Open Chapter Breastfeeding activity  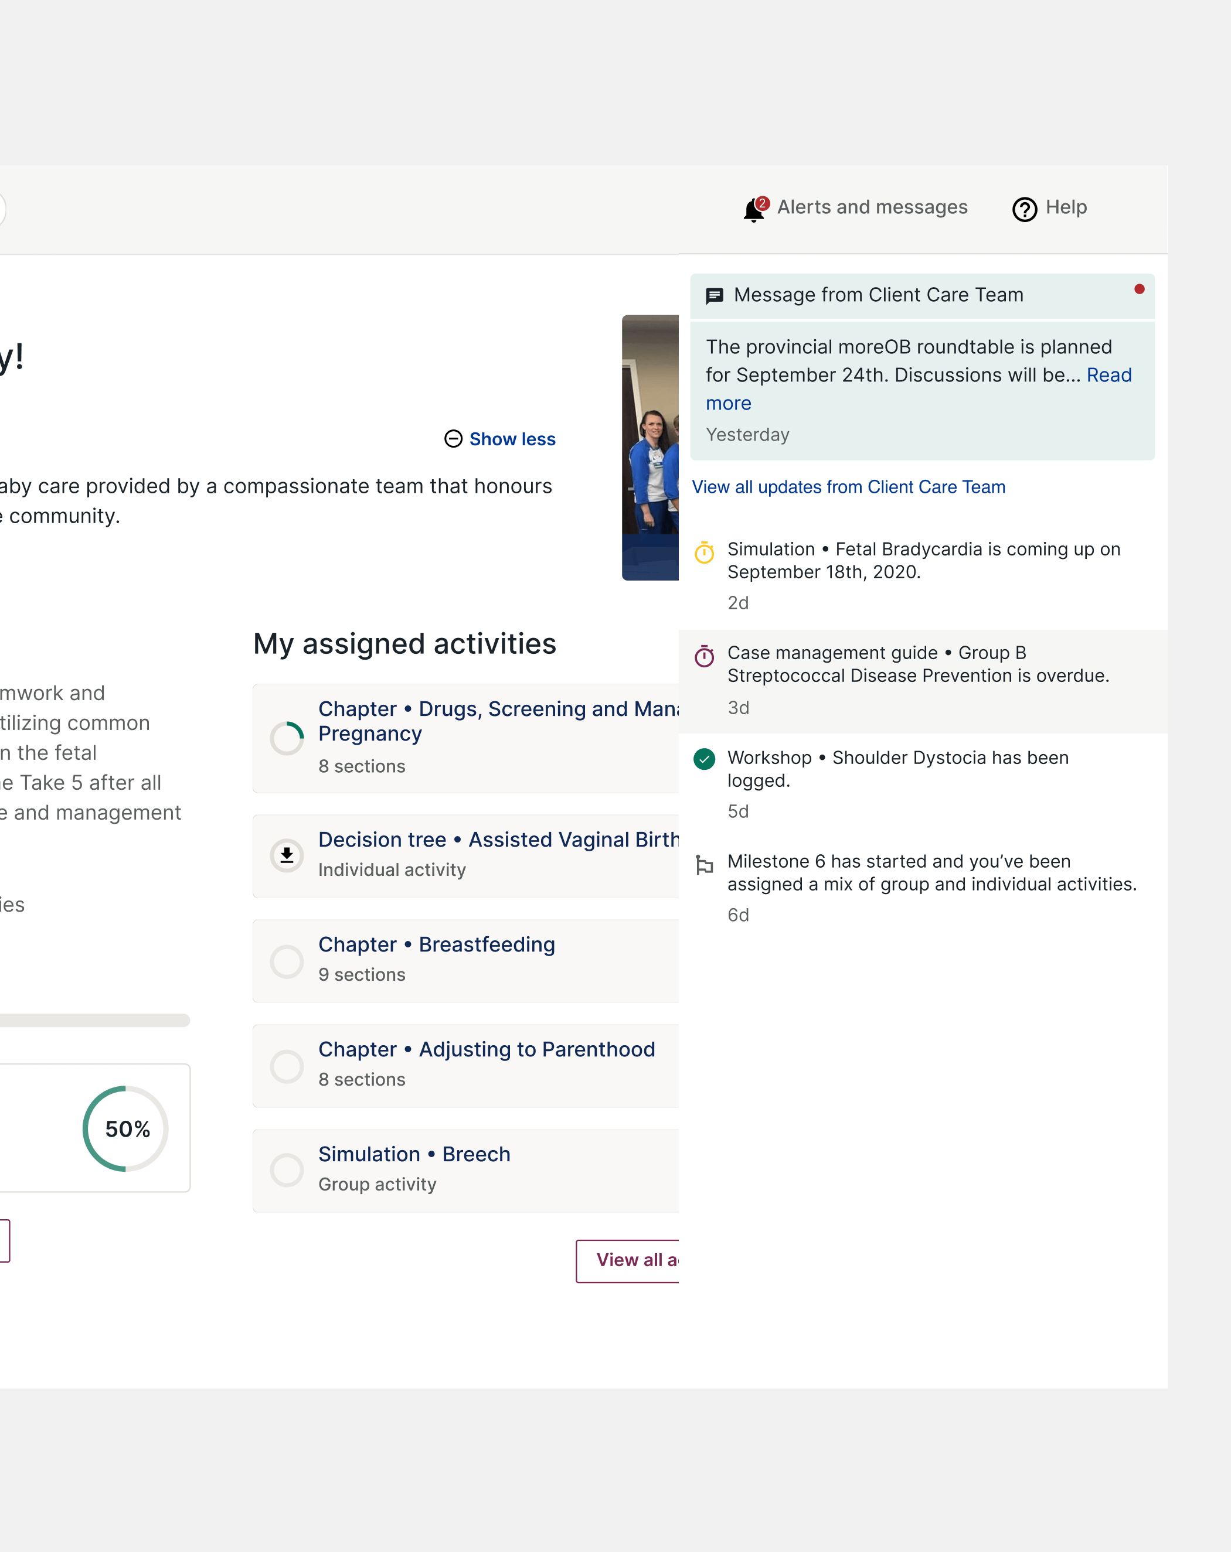465,961
